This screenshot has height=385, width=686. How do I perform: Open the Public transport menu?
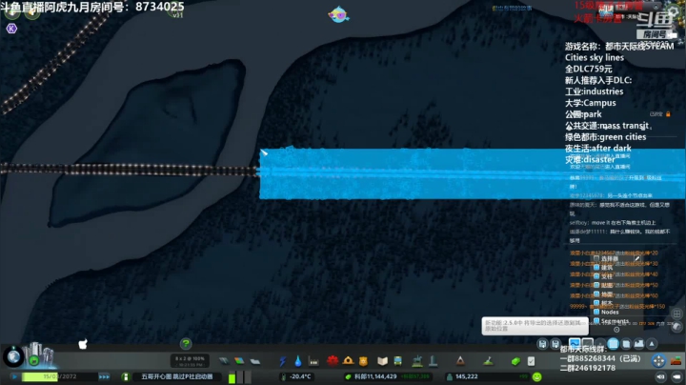pos(397,361)
